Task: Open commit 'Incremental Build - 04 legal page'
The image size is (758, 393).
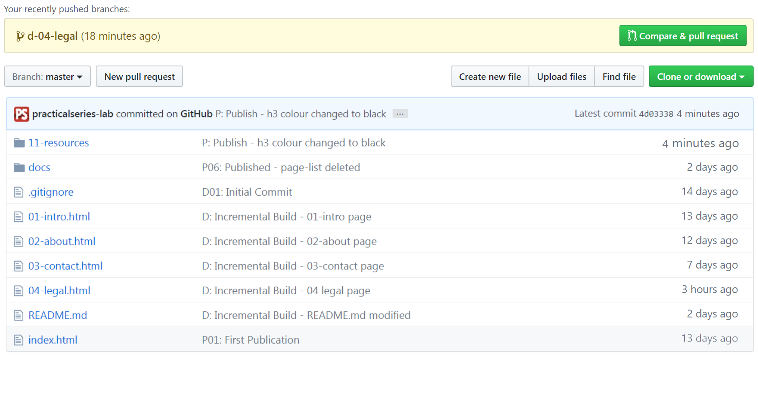Action: pyautogui.click(x=286, y=291)
